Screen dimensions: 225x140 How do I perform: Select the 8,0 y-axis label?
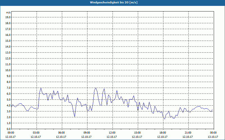8,82
